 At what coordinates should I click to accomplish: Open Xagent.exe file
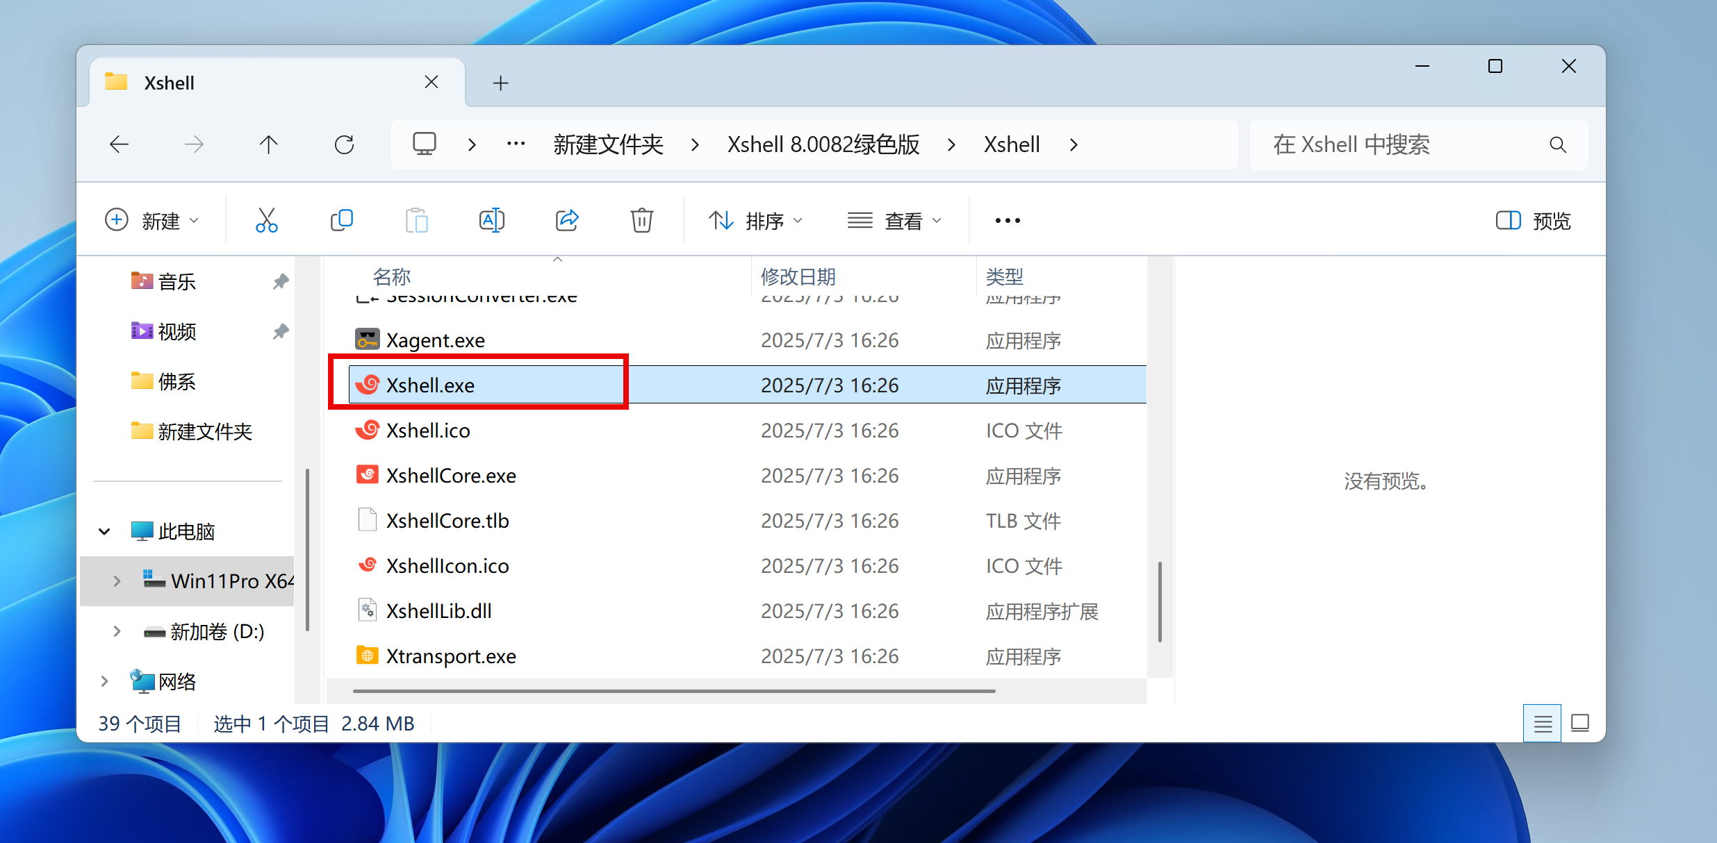point(435,340)
